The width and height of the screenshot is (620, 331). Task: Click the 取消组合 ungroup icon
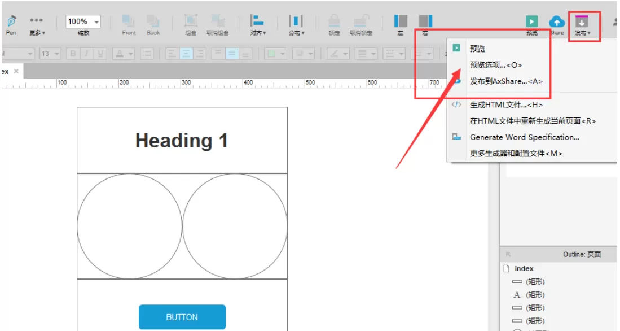pyautogui.click(x=217, y=20)
